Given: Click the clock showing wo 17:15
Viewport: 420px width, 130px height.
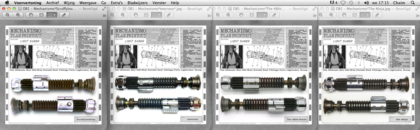Looking at the screenshot, I should click(x=380, y=3).
